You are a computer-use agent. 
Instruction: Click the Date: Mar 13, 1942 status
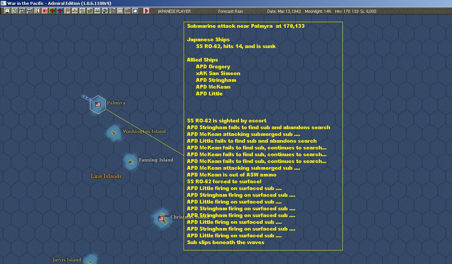pyautogui.click(x=284, y=11)
